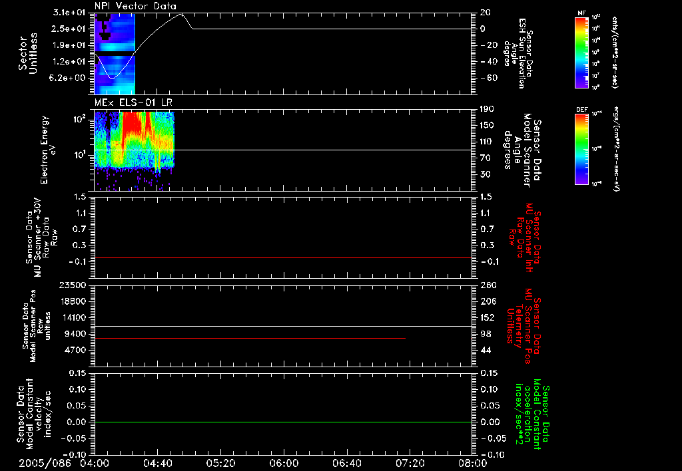This screenshot has height=471, width=682.
Task: Click the 'ESH Sun Elevation Angle' axis label
Action: pos(517,53)
